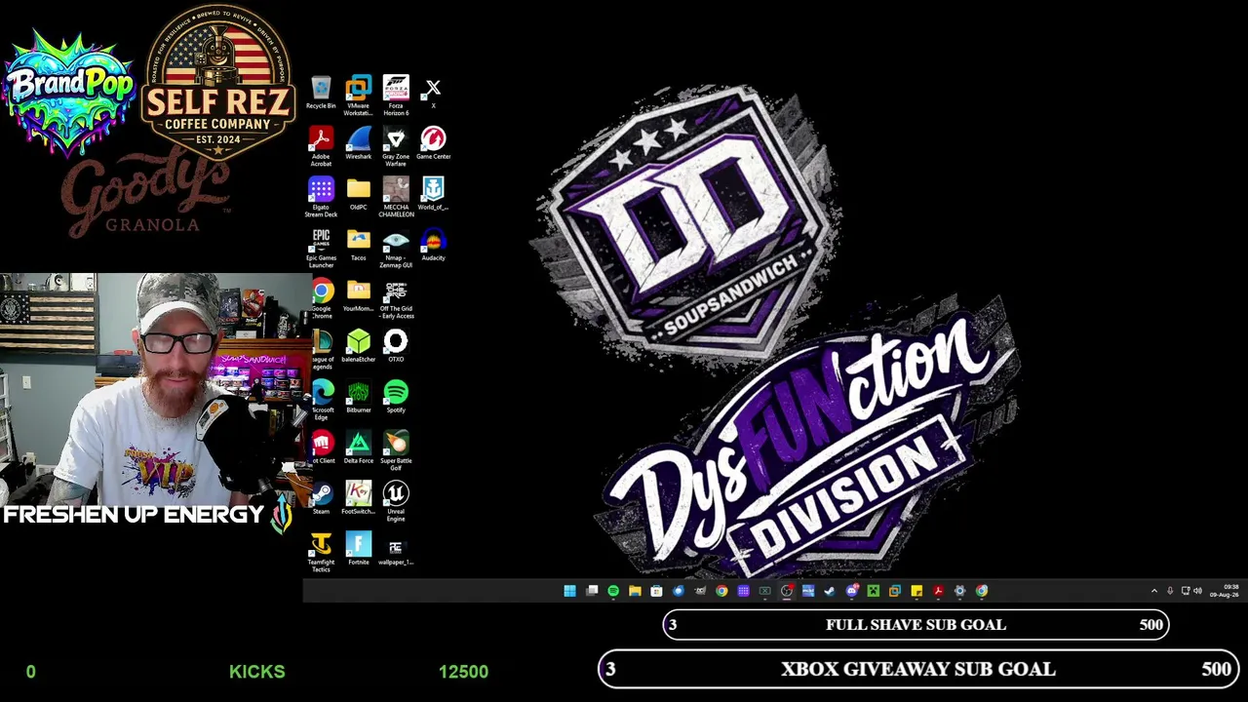Open the Fortnite desktop shortcut
Image resolution: width=1248 pixels, height=702 pixels.
[x=358, y=550]
